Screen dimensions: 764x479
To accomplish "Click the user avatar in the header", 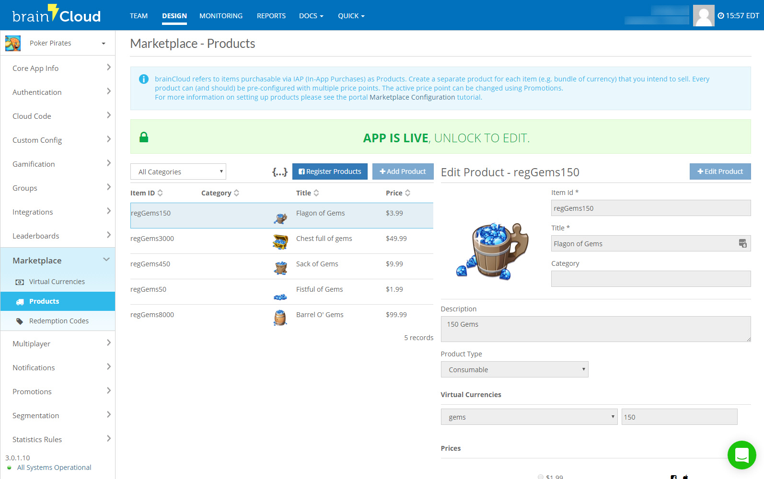I will [703, 16].
